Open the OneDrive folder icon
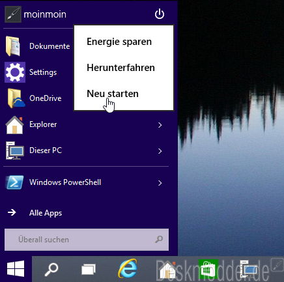The width and height of the screenshot is (284, 282). [15, 98]
